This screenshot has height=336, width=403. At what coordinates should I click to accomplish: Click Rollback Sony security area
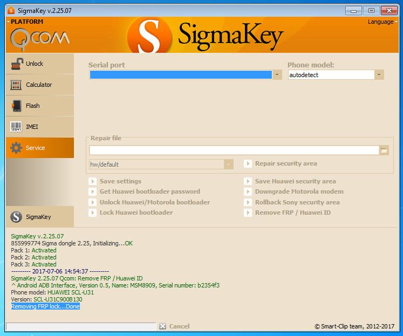coord(297,202)
